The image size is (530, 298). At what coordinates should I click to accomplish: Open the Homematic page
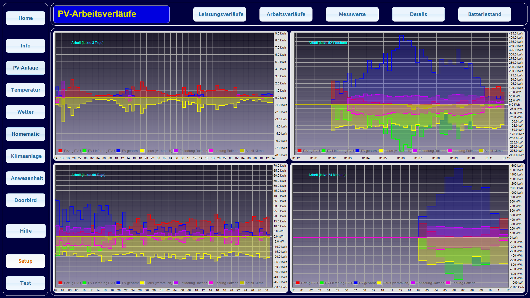pyautogui.click(x=25, y=134)
